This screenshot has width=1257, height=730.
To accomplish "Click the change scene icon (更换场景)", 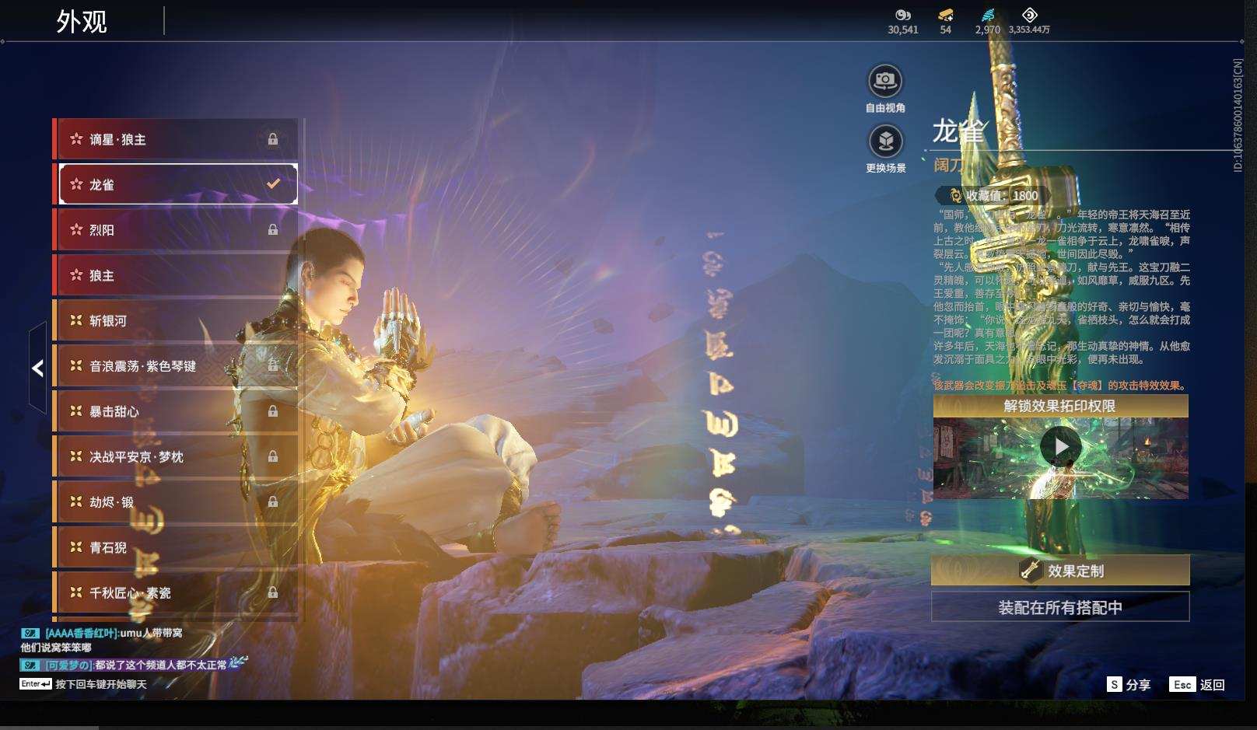I will (885, 141).
